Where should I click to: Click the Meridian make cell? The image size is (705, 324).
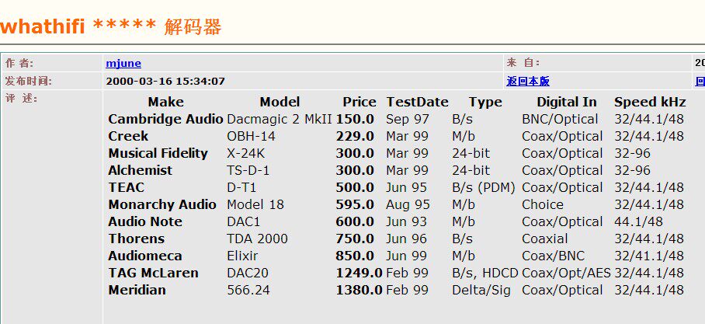tap(137, 291)
